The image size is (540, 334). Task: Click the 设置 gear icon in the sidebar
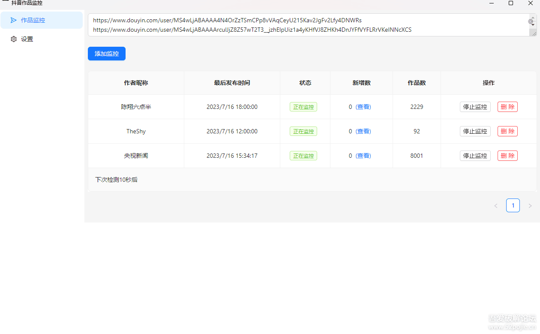pos(14,39)
